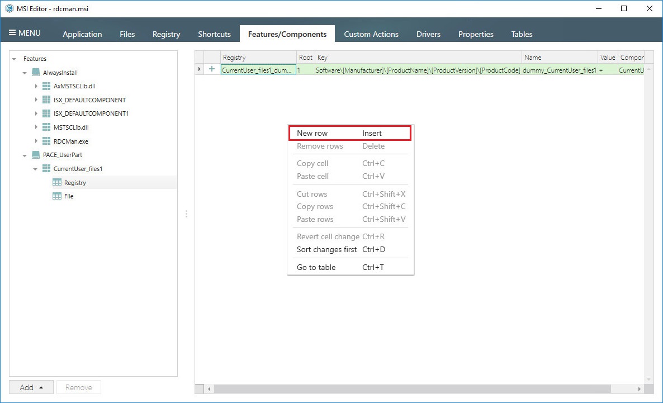
Task: Select the File tree item under CurrentUser_files1
Action: (x=69, y=196)
